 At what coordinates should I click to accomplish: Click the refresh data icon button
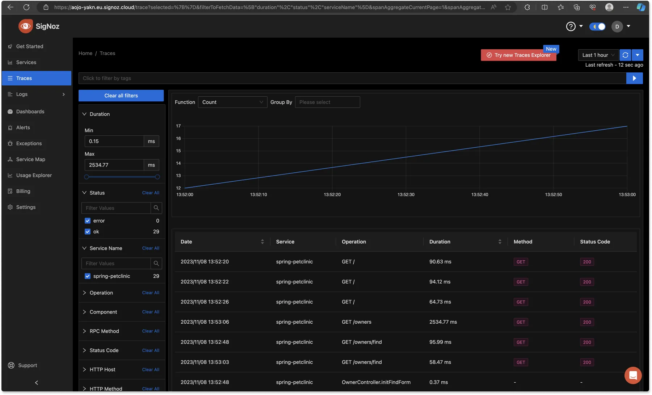click(x=625, y=55)
